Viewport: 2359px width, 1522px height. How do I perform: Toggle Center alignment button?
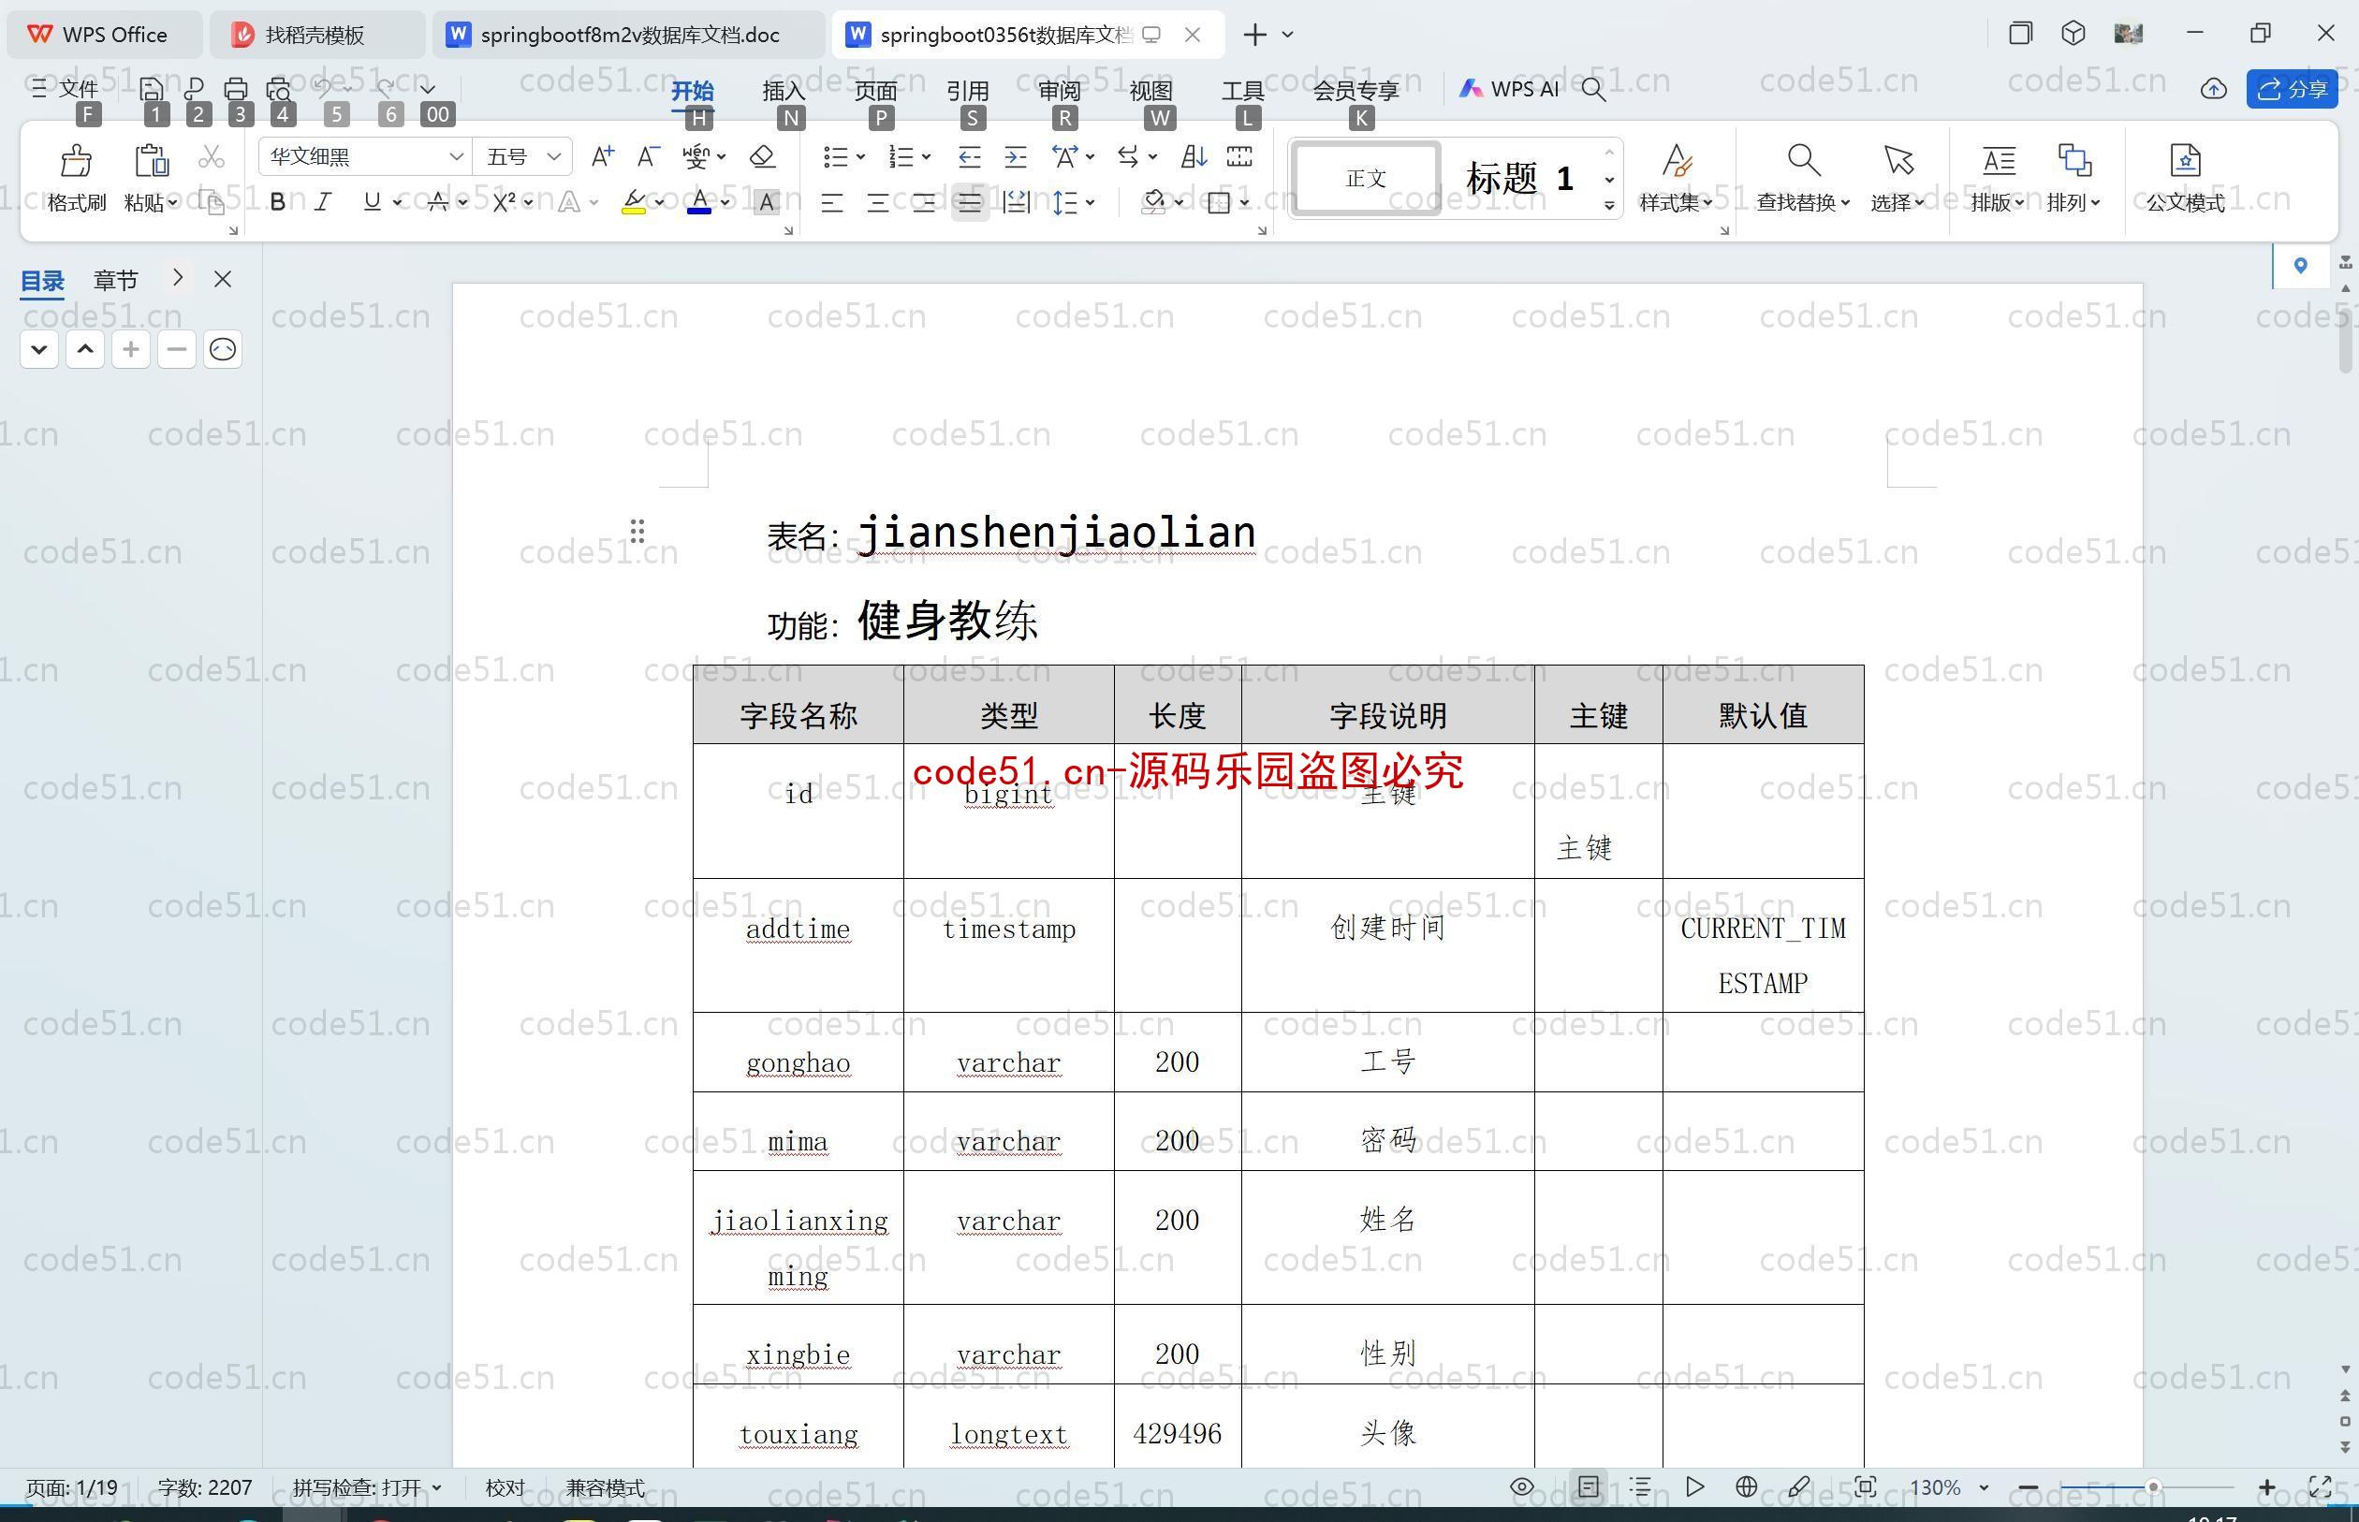coord(877,202)
